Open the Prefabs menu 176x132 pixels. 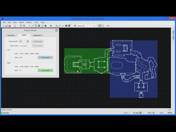tap(29, 22)
